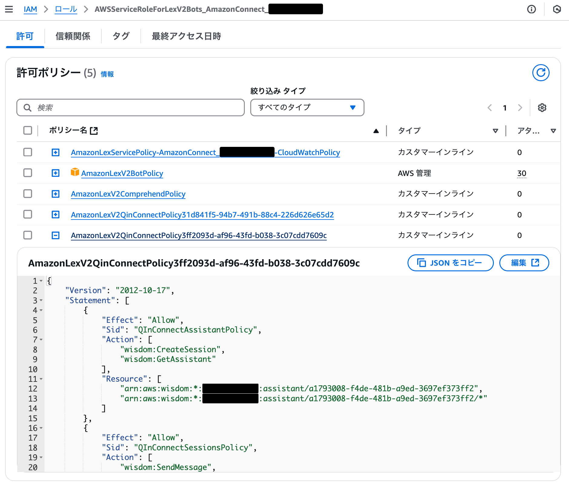Open table preferences gear icon
This screenshot has height=496, width=569.
(x=542, y=107)
